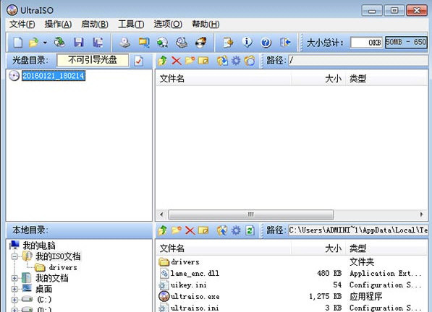Open the 帮助(H) menu
The height and width of the screenshot is (312, 432).
206,24
